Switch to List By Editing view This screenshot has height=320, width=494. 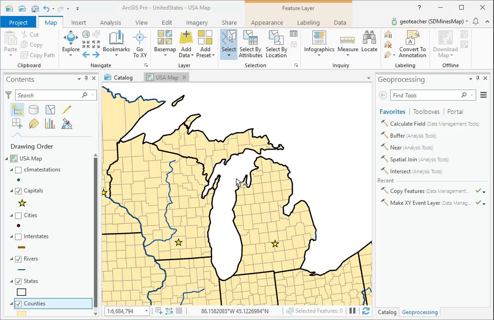pos(66,110)
